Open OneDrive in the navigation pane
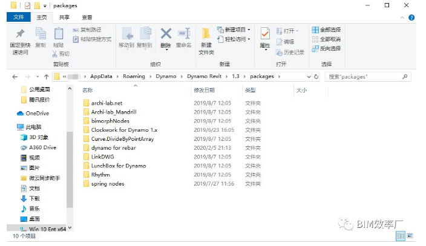This screenshot has height=246, width=426. tap(33, 114)
